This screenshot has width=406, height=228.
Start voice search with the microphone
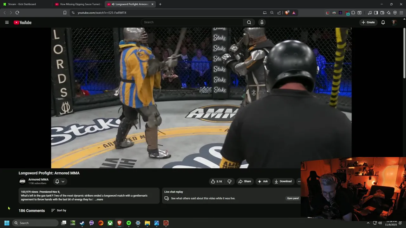(262, 22)
